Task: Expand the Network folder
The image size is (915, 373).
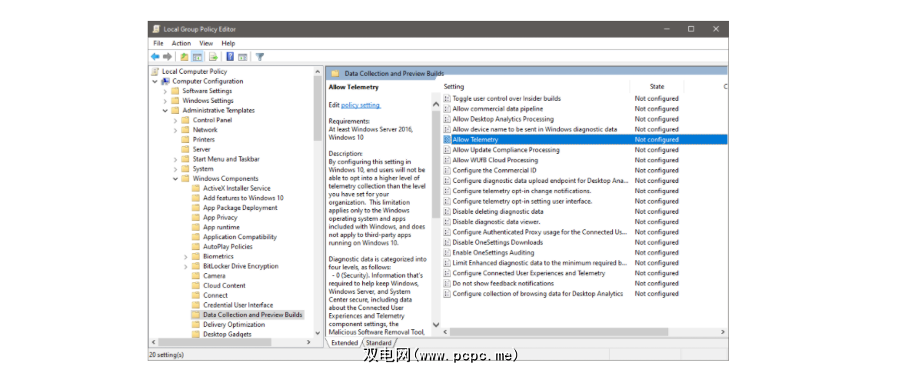Action: tap(175, 129)
